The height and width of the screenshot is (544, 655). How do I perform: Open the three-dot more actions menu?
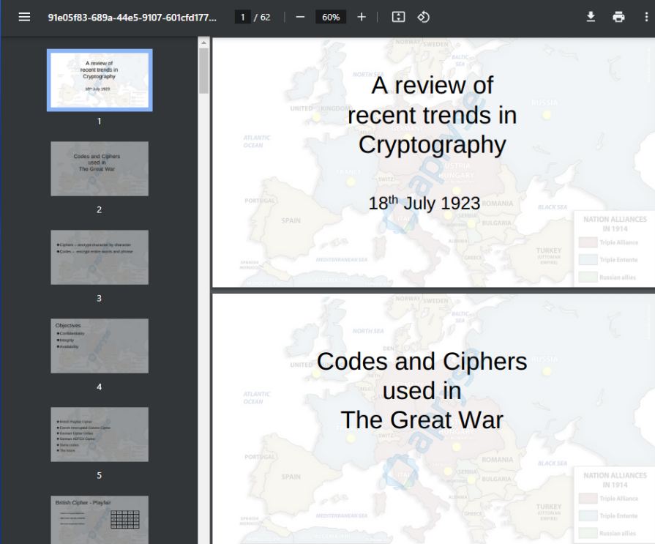(x=646, y=17)
